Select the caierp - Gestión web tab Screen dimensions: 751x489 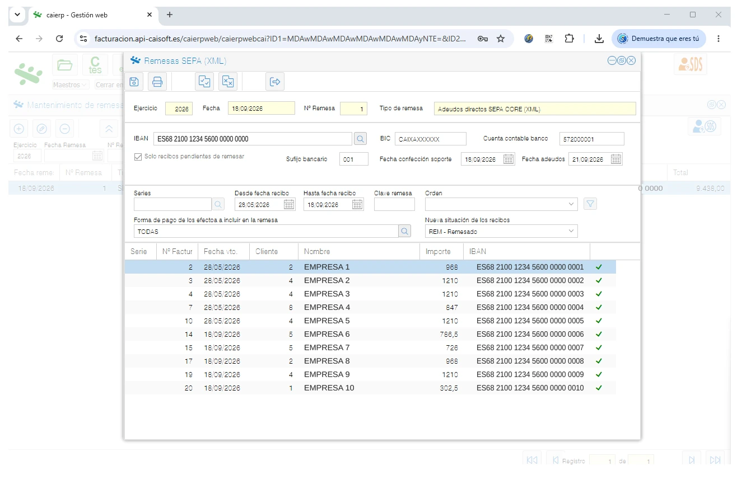[92, 15]
